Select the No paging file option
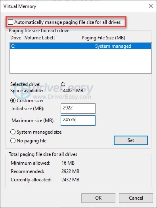157x208 pixels. point(13,141)
